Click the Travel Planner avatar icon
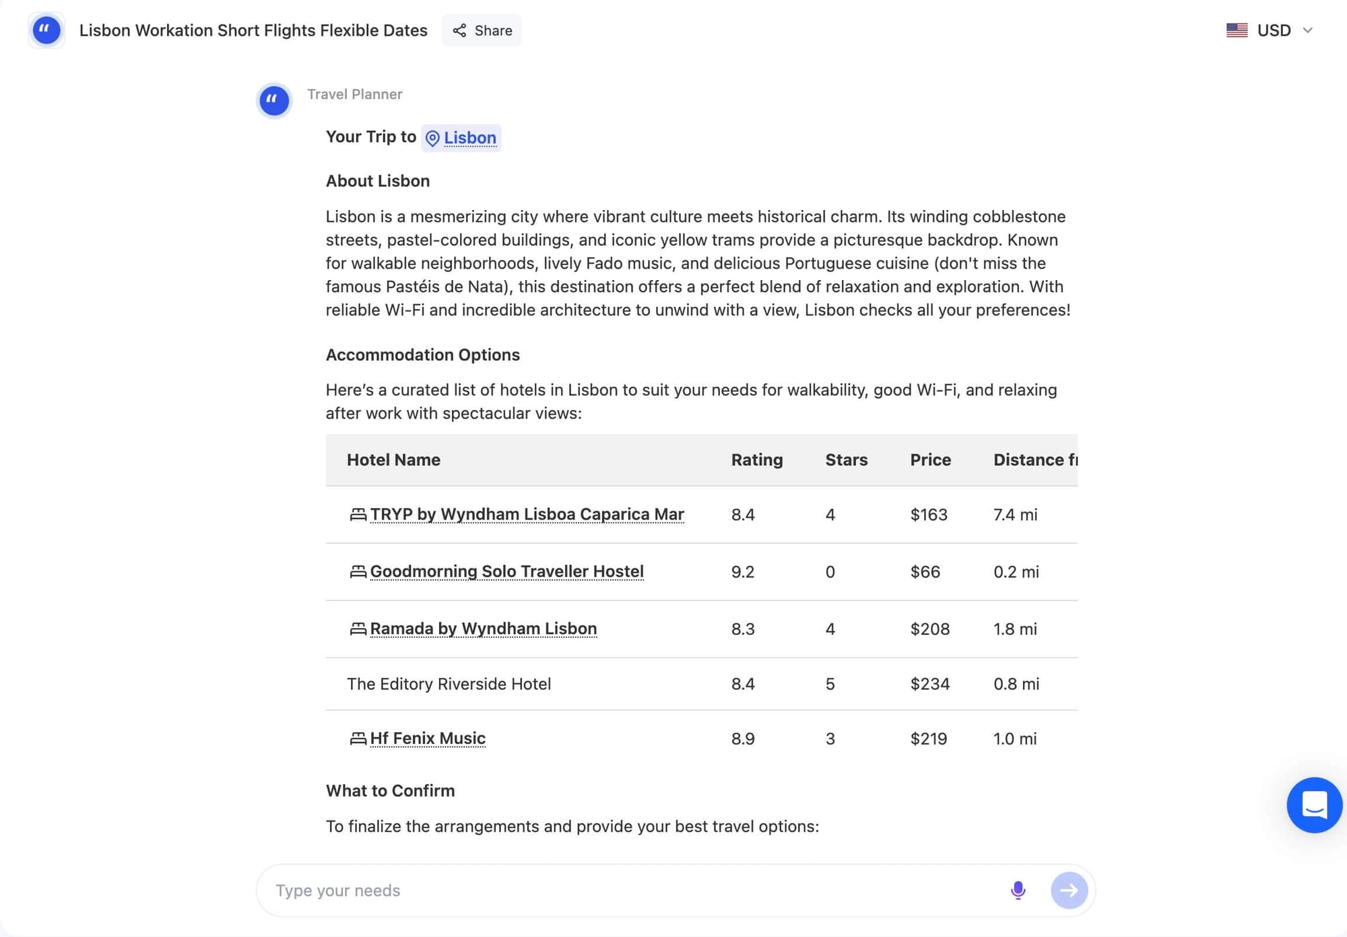The width and height of the screenshot is (1347, 937). (274, 101)
